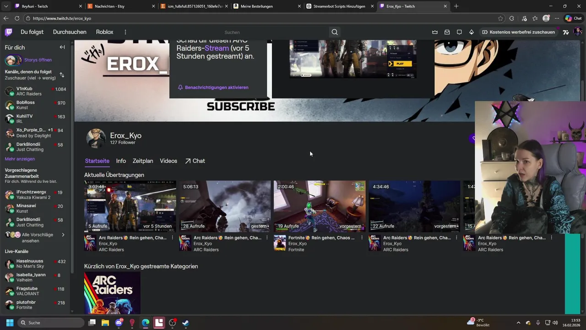Viewport: 586px width, 330px height.
Task: Switch to the Info tab
Action: (121, 161)
